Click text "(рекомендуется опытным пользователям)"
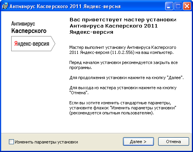The width and height of the screenshot is (193, 152). click(x=111, y=113)
